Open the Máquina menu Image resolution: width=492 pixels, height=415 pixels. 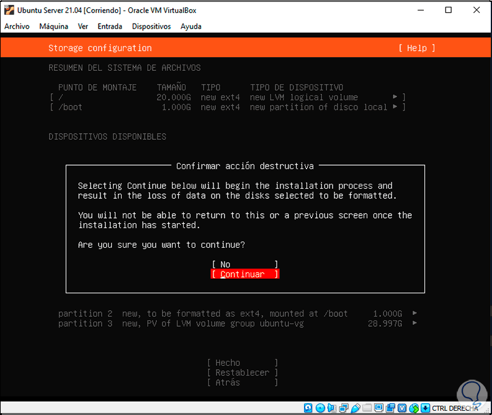53,26
